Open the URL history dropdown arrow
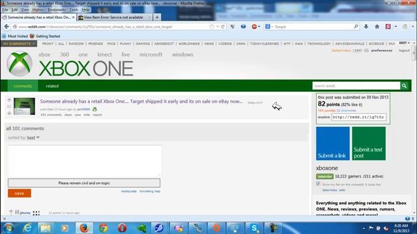Image resolution: width=417 pixels, height=234 pixels. click(x=217, y=27)
